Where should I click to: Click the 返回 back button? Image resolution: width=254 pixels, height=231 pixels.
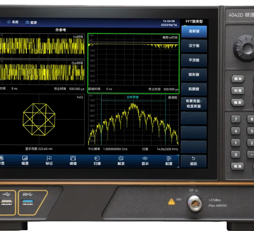click(193, 161)
